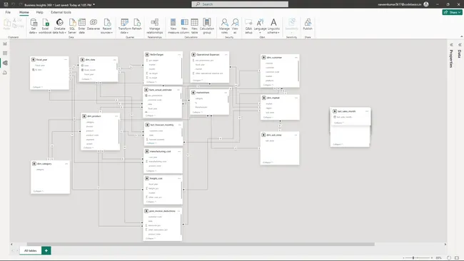Screen dimensions: 464x261
Task: Add a Calculation group
Action: coord(207,26)
